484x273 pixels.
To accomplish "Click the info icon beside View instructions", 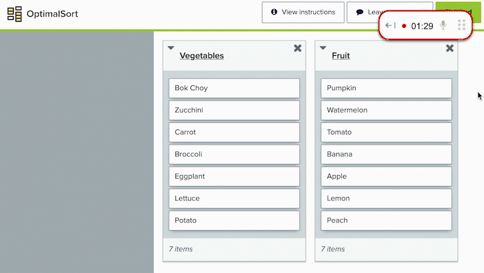I will (x=274, y=12).
